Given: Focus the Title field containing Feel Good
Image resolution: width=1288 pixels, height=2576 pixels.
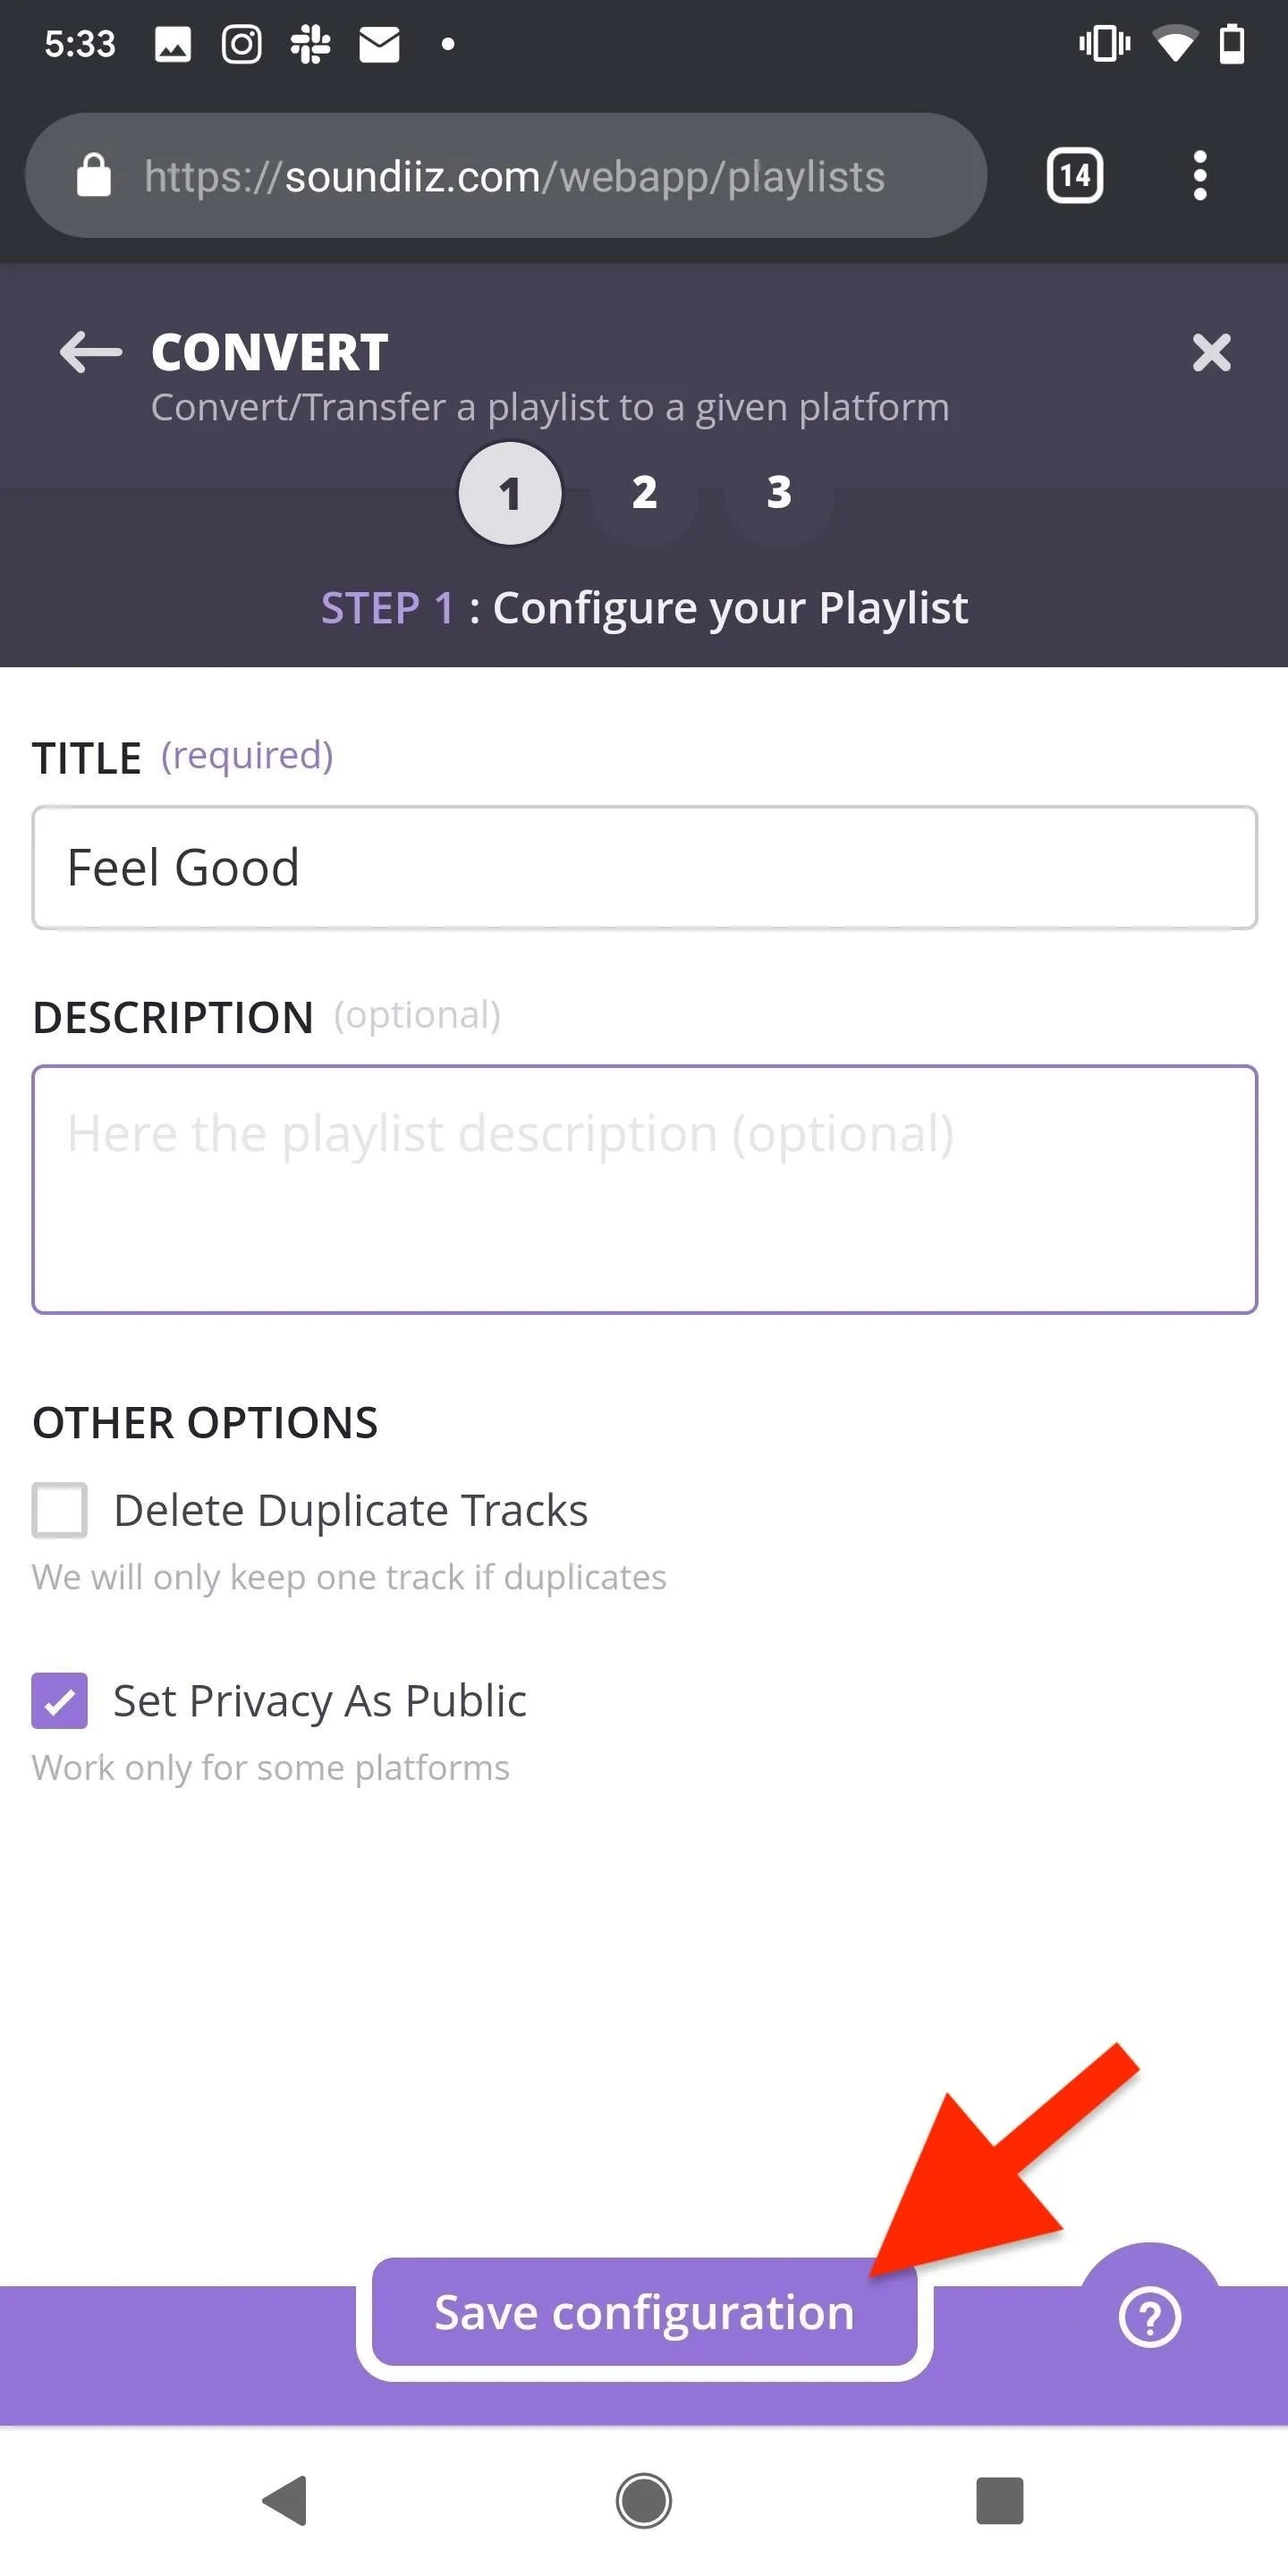Looking at the screenshot, I should (x=644, y=867).
